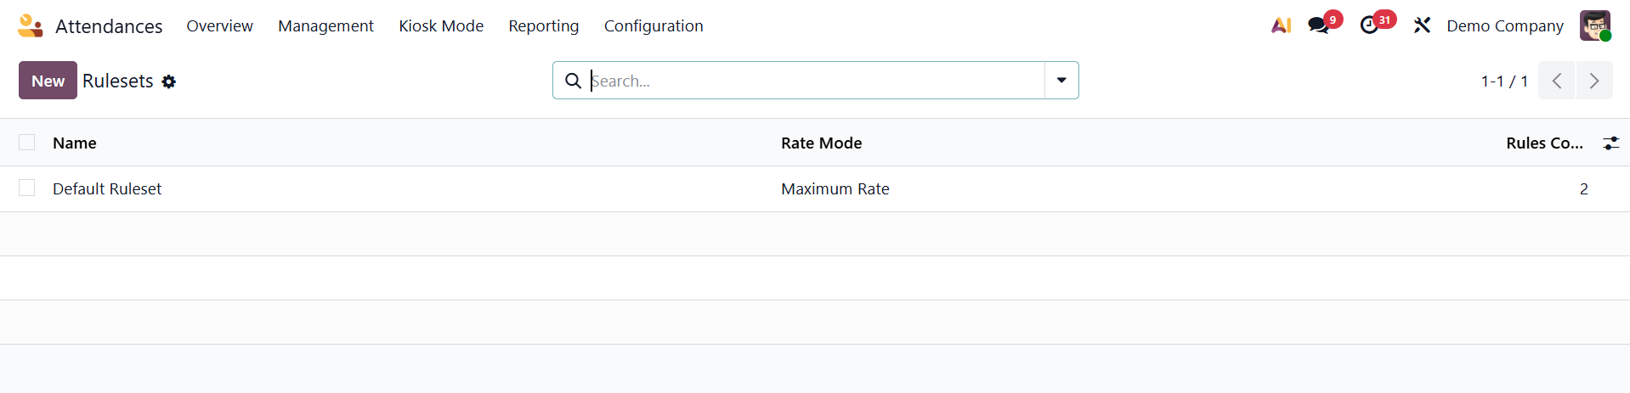Viewport: 1630px width, 393px height.
Task: Click the New ruleset button
Action: [x=48, y=81]
